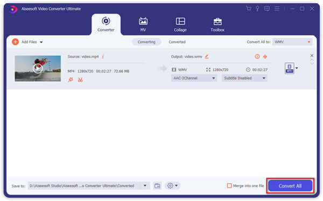Click the 1280x720 resolution icon in output
Screen dimensions: 323x201
[x=208, y=70]
